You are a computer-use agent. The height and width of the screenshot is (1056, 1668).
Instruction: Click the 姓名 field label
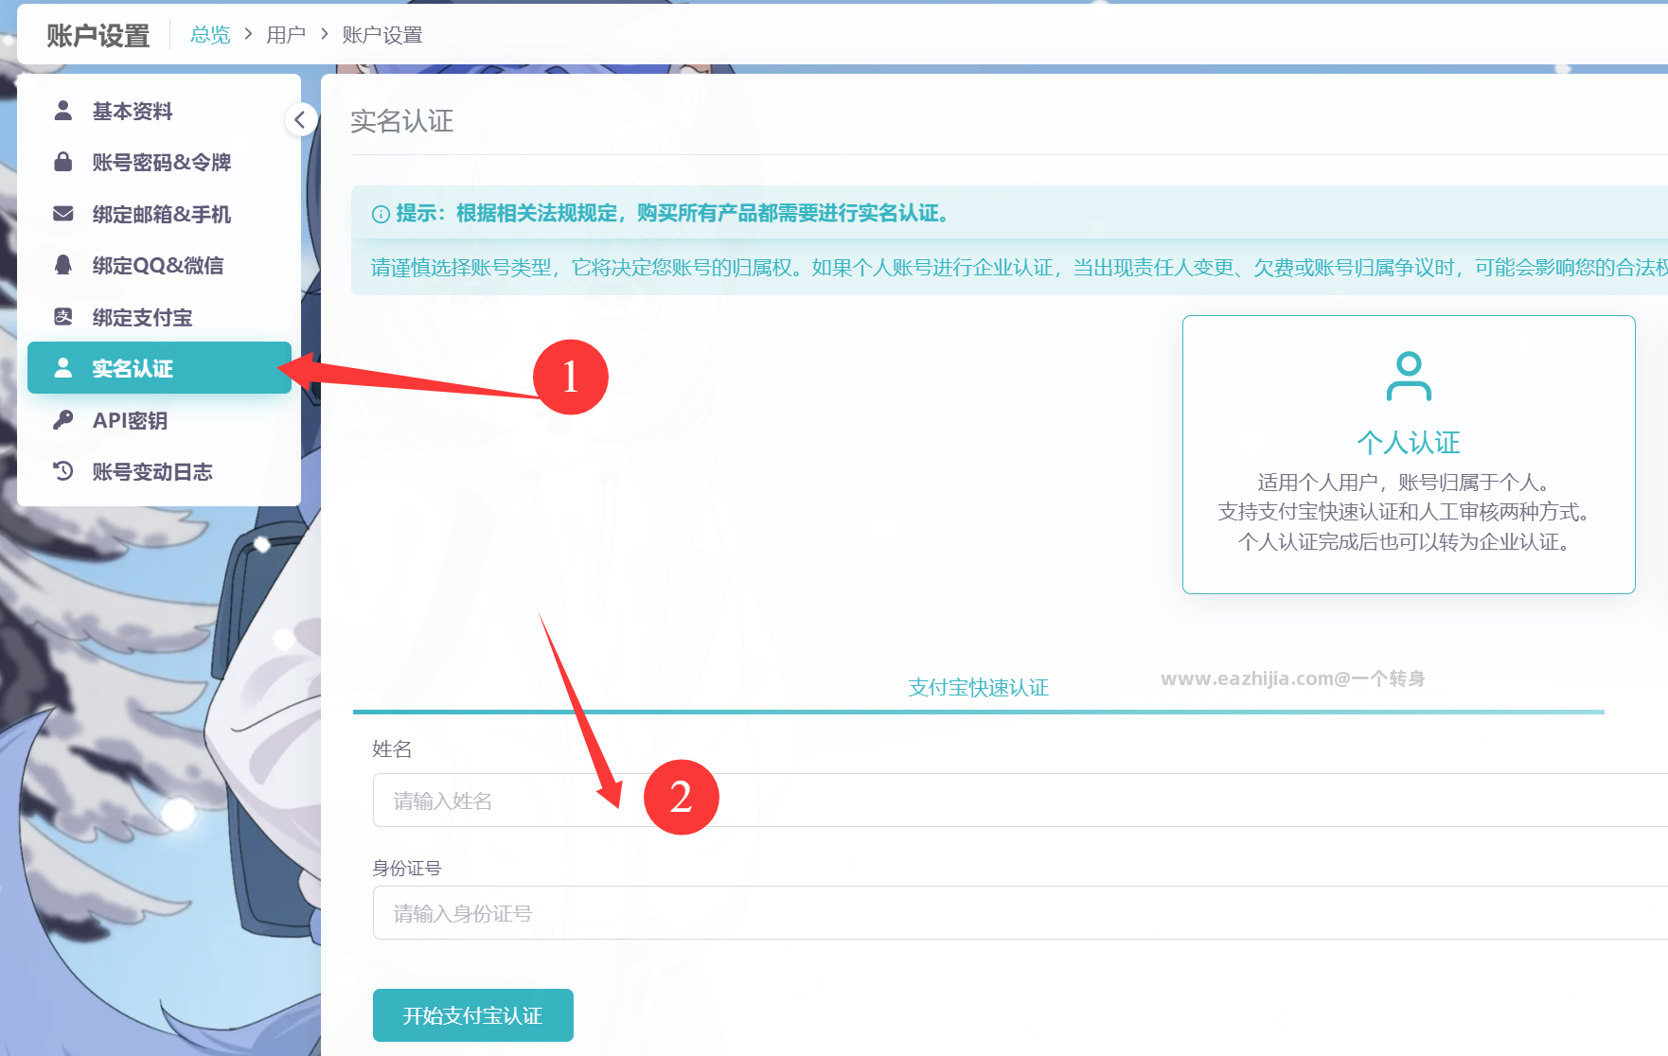click(x=392, y=748)
